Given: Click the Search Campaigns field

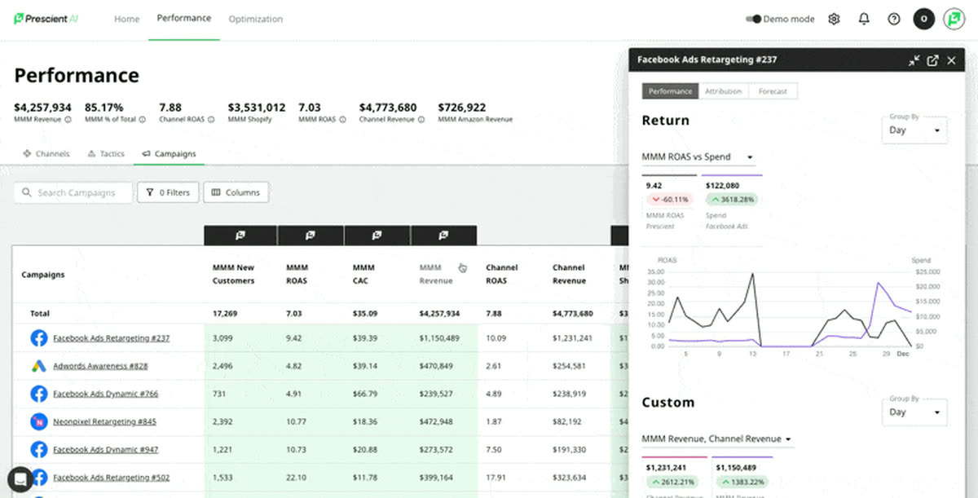Looking at the screenshot, I should click(x=73, y=192).
